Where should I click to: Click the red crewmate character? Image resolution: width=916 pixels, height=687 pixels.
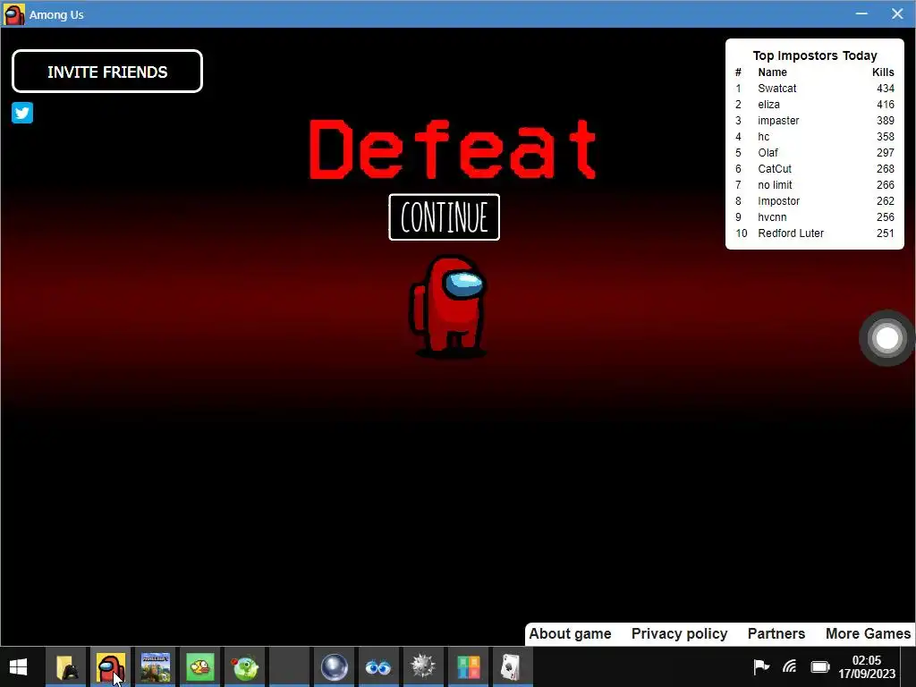[x=449, y=306]
